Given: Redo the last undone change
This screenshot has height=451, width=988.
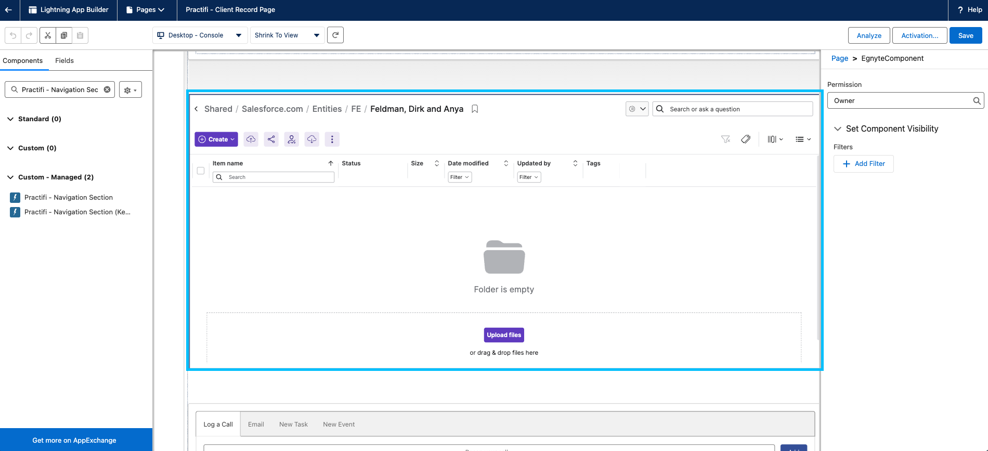Looking at the screenshot, I should 29,35.
